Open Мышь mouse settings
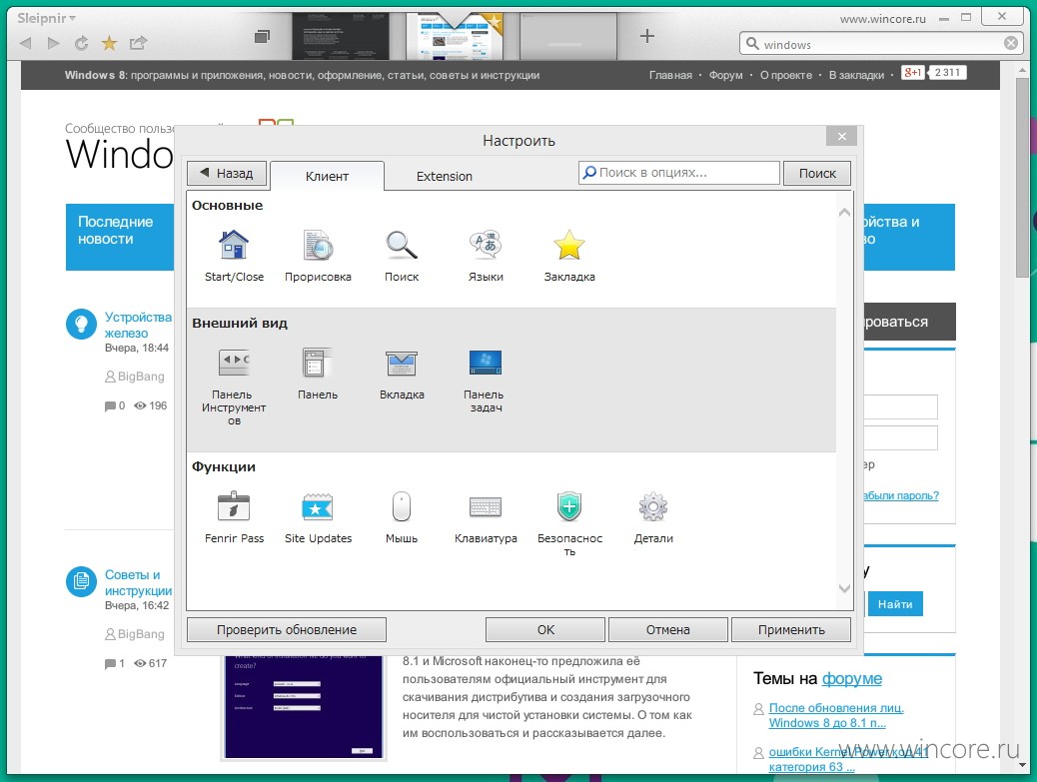Screen dimensions: 1037x782 pos(402,517)
